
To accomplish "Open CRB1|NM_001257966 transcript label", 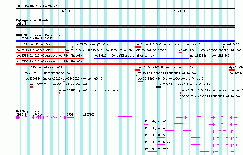I will coord(157,142).
